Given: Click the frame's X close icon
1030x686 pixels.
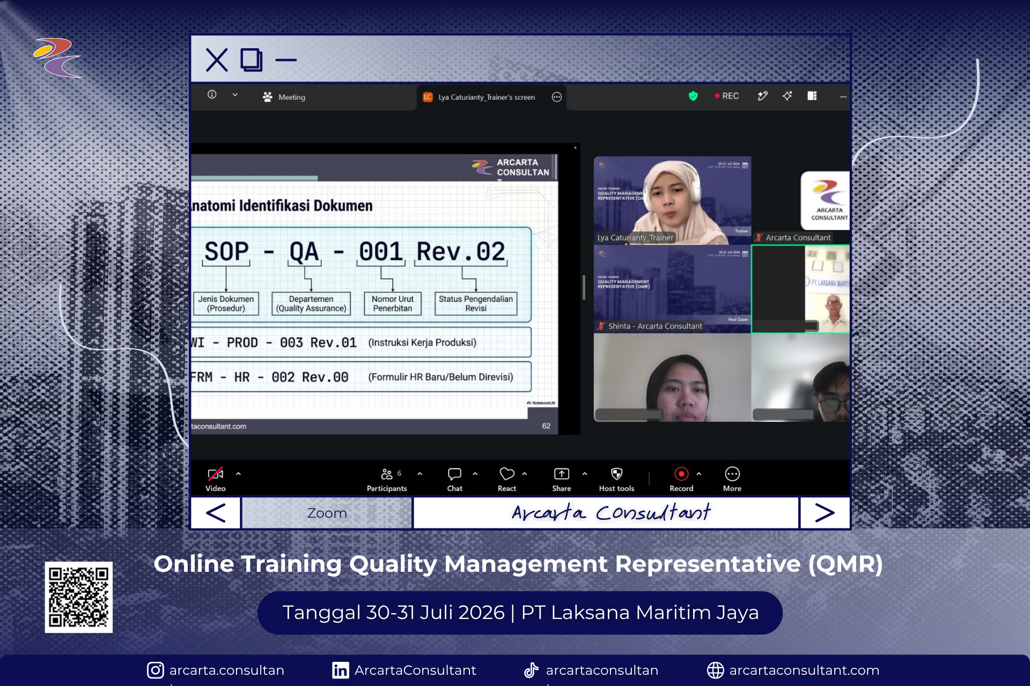Looking at the screenshot, I should click(217, 59).
